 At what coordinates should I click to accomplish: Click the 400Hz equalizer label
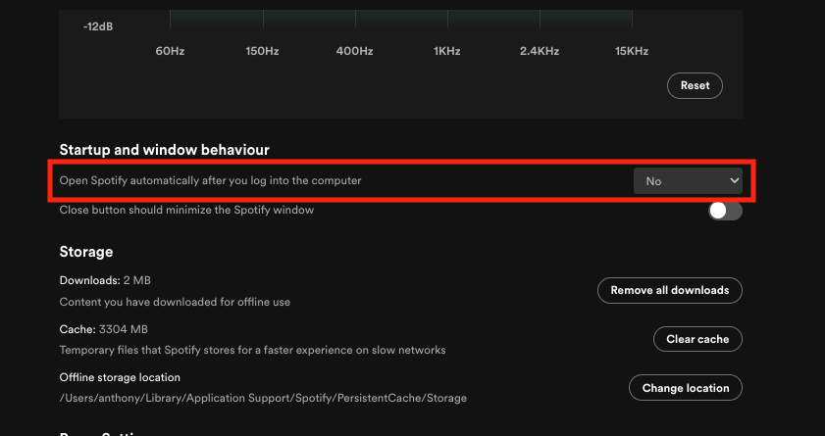[x=355, y=51]
